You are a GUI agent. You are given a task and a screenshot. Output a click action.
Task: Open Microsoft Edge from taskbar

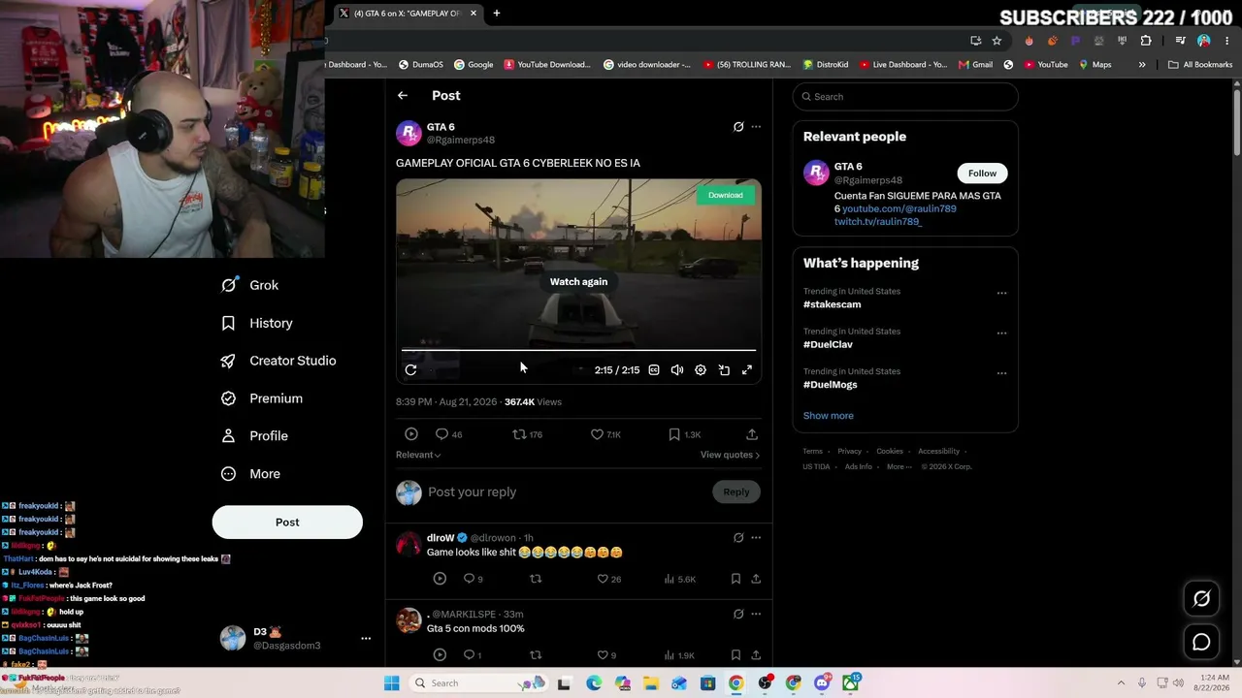click(x=594, y=683)
